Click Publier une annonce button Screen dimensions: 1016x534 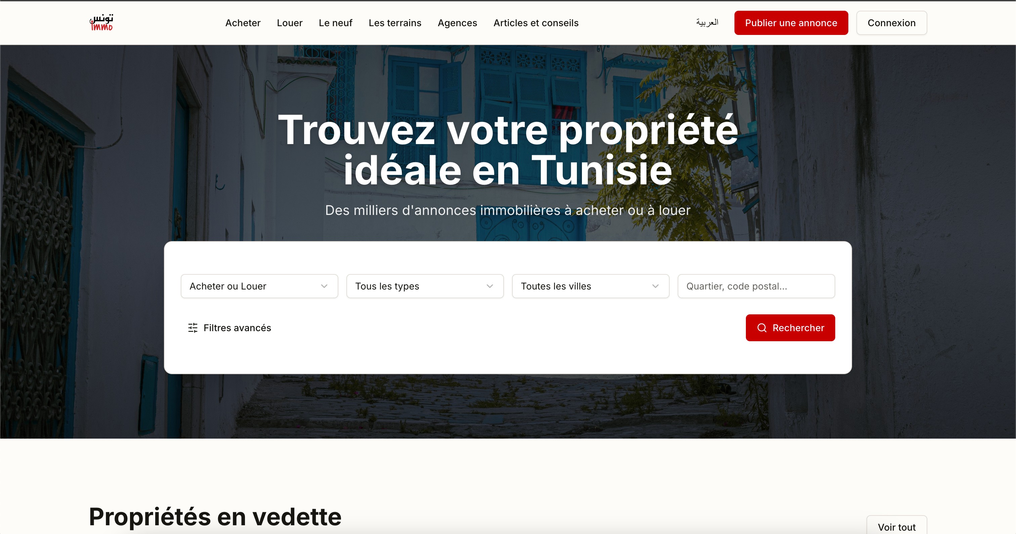click(x=791, y=23)
